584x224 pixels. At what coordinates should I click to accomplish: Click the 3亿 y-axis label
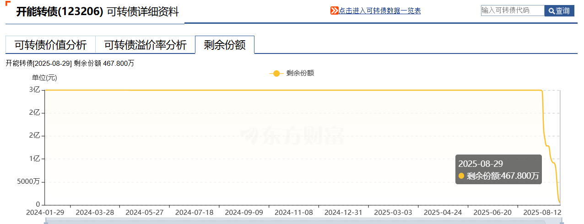tap(35, 90)
